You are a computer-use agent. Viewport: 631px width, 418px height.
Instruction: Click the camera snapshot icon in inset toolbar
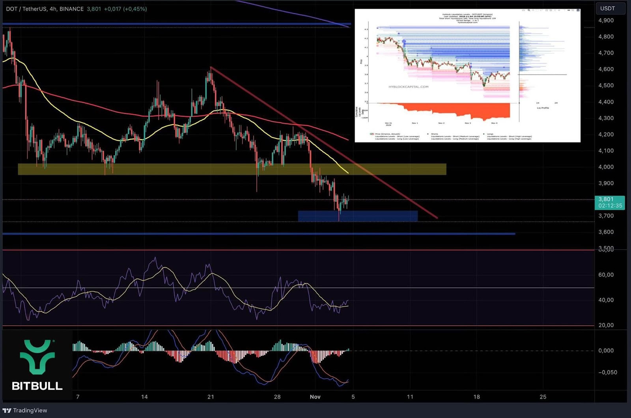tap(523, 11)
